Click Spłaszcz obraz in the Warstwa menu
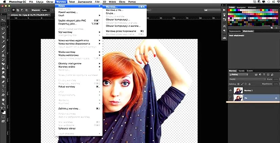Viewport: 280px width, 143px height. (67, 128)
